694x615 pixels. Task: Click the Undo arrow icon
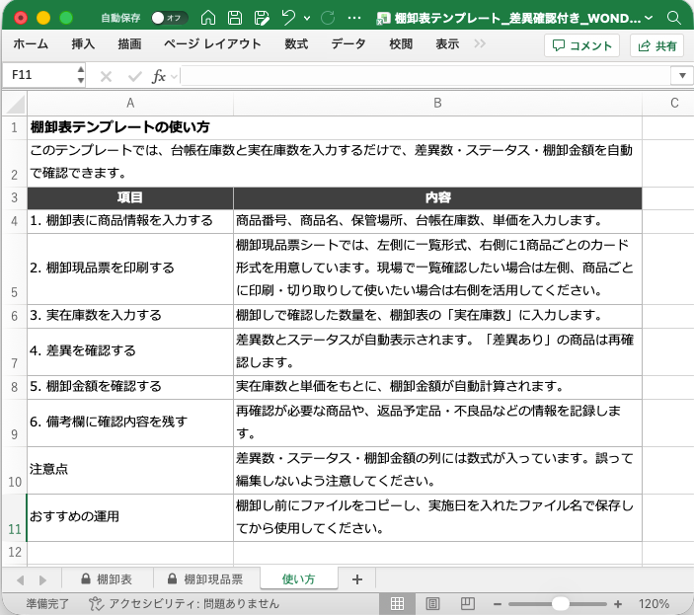[x=288, y=18]
